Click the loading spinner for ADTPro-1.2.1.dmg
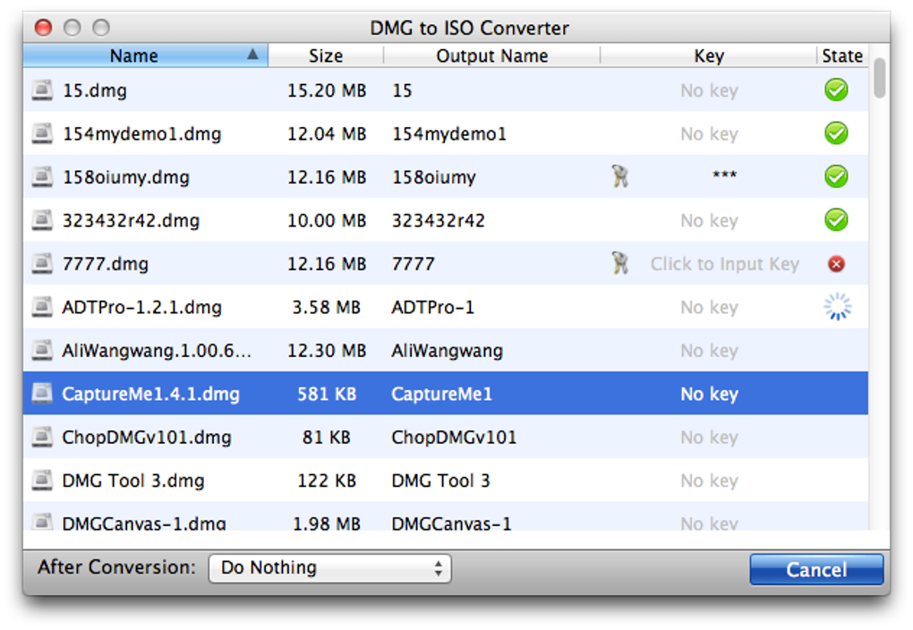Screen dimensions: 913x630 click(x=837, y=307)
